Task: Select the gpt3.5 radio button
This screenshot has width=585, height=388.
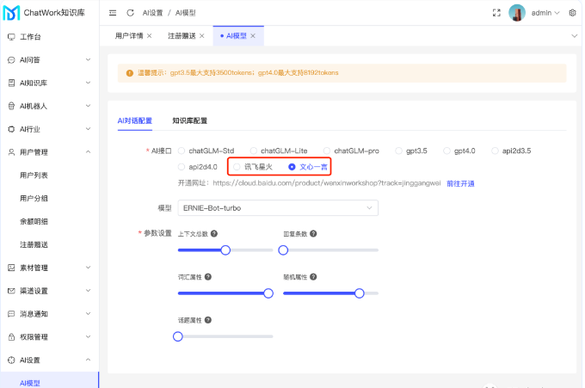Action: pyautogui.click(x=399, y=151)
